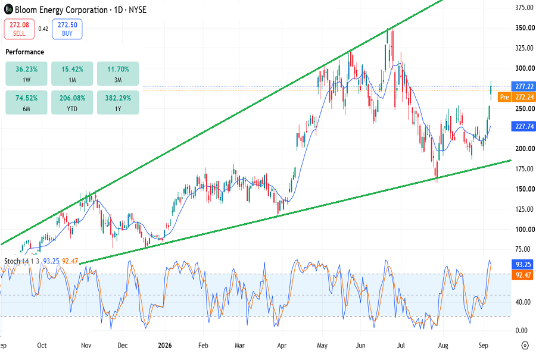Click the 175.00 level on the price scale
The image size is (536, 357).
coord(524,169)
